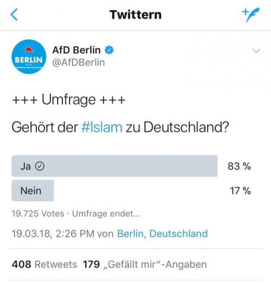The height and width of the screenshot is (285, 271).
Task: Expand the tweet options chevron
Action: [x=256, y=51]
